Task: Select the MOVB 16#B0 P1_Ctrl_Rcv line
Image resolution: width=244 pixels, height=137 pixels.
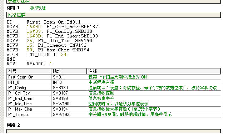Action: pyautogui.click(x=52, y=27)
